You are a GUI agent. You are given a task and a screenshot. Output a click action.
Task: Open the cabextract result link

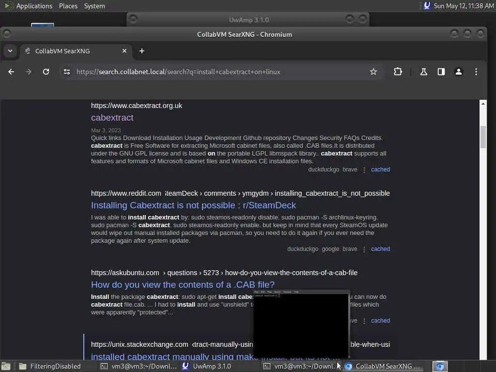point(112,118)
